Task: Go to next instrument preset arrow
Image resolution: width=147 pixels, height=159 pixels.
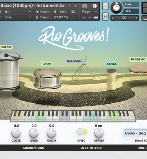Action: pos(76,6)
